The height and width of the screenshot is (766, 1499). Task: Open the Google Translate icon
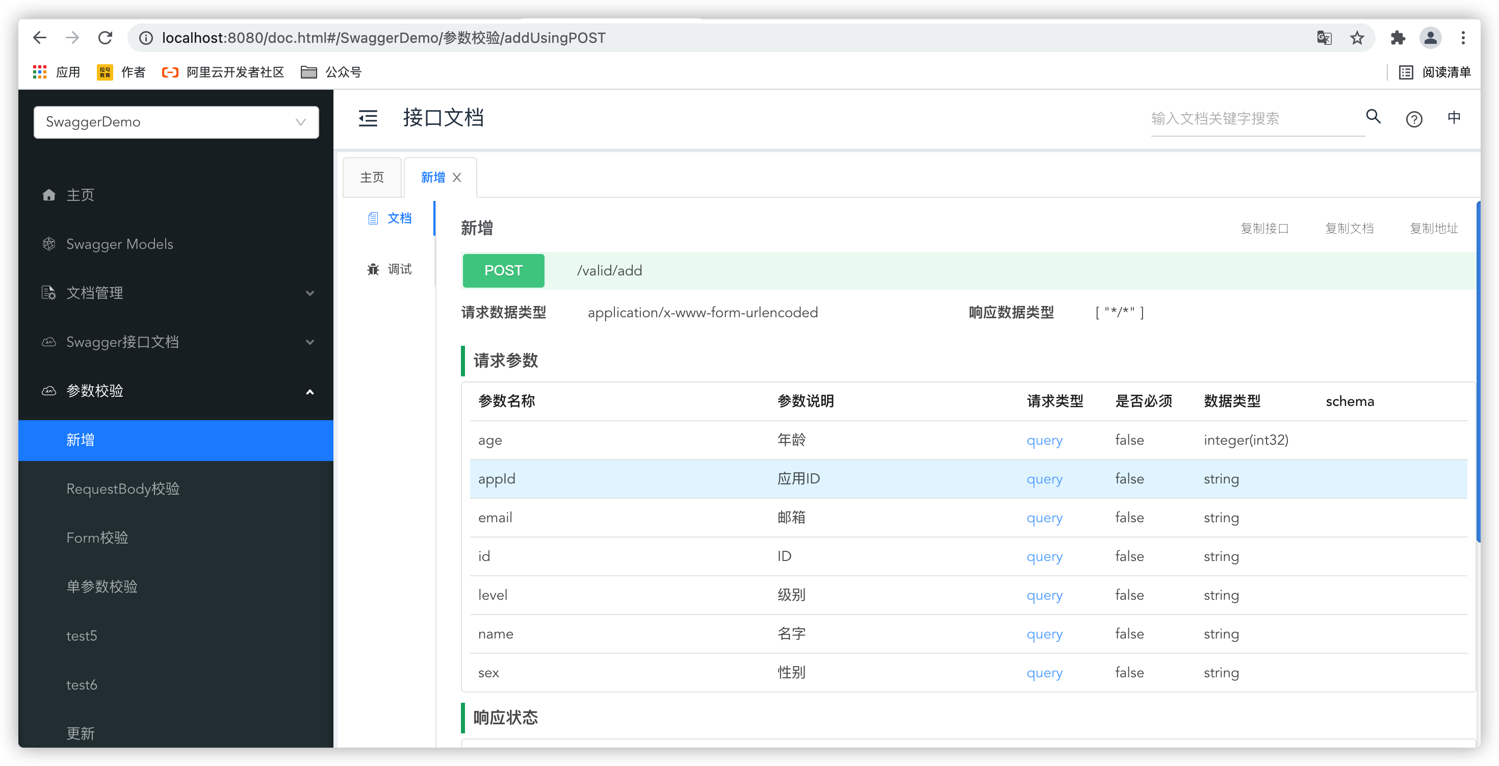click(x=1324, y=38)
